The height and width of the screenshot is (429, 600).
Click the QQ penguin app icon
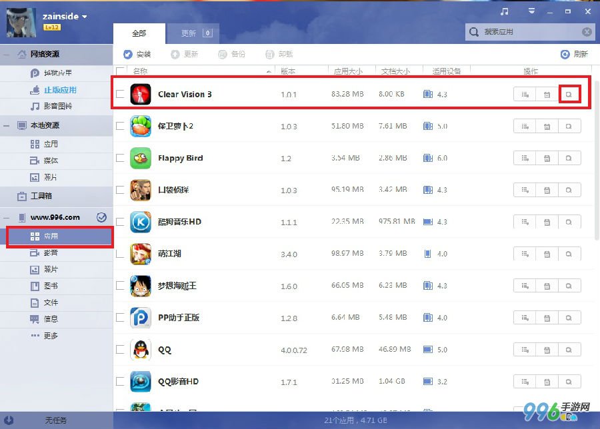click(141, 350)
